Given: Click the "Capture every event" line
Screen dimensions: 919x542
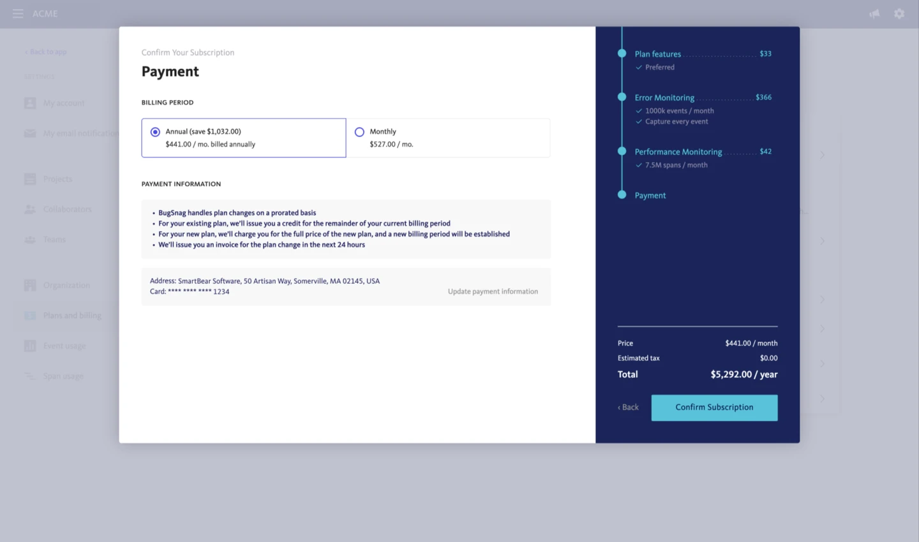Looking at the screenshot, I should (676, 122).
